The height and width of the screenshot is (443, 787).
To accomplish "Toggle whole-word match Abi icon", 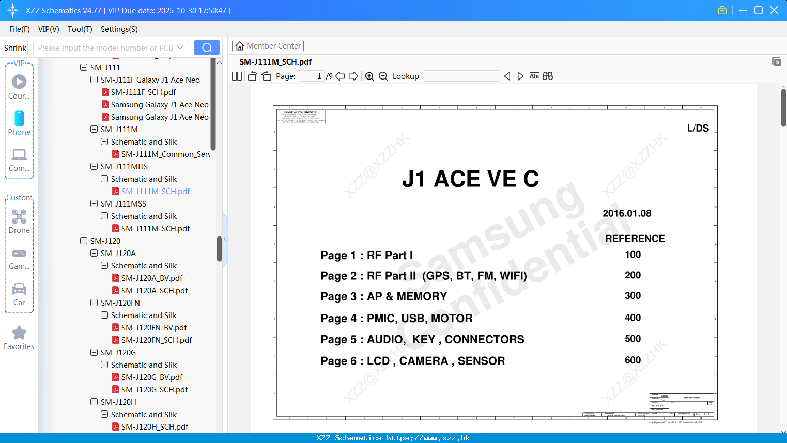I will (534, 76).
